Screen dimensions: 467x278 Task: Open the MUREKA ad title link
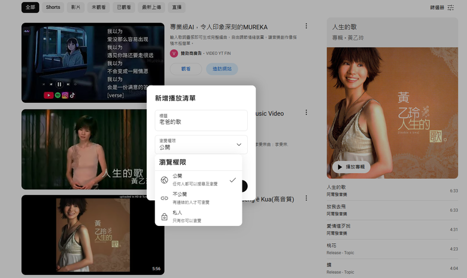click(x=219, y=27)
